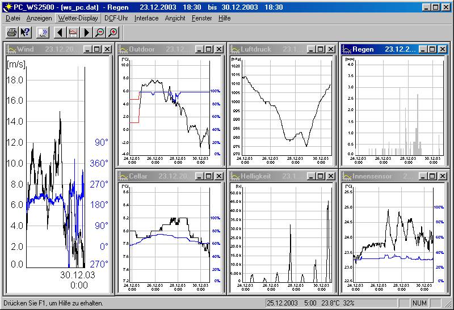Close the Cellar chart window
This screenshot has height=310, width=454.
pyautogui.click(x=218, y=176)
